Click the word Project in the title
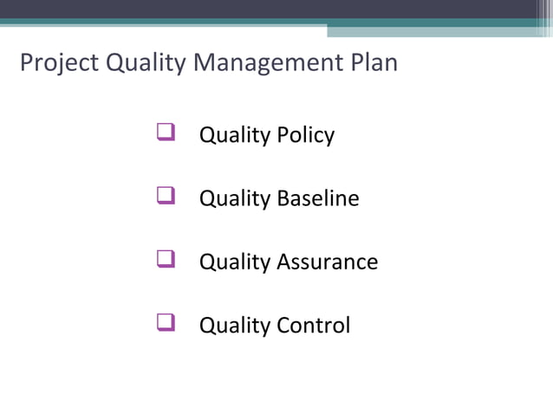Viewport: 553px width, 414px height. pos(59,62)
